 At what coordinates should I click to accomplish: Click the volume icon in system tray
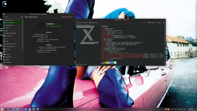pos(180,109)
